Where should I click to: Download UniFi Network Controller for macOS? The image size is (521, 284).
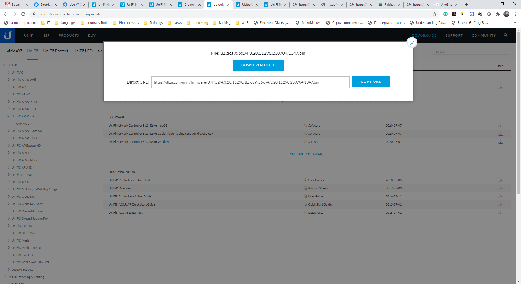click(501, 126)
